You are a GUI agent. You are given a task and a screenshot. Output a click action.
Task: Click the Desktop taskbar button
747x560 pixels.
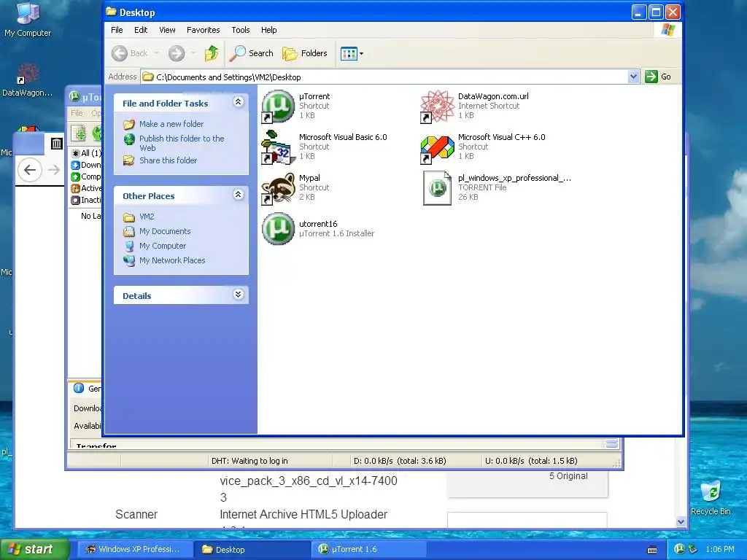point(252,550)
